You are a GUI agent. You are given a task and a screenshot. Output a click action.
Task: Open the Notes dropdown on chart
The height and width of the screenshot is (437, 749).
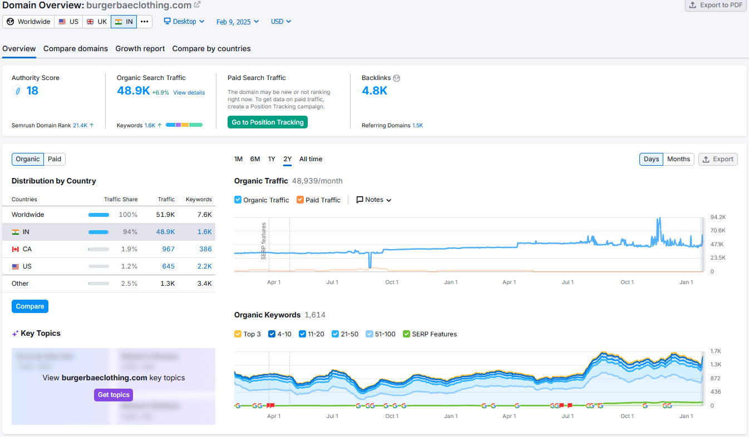[374, 200]
